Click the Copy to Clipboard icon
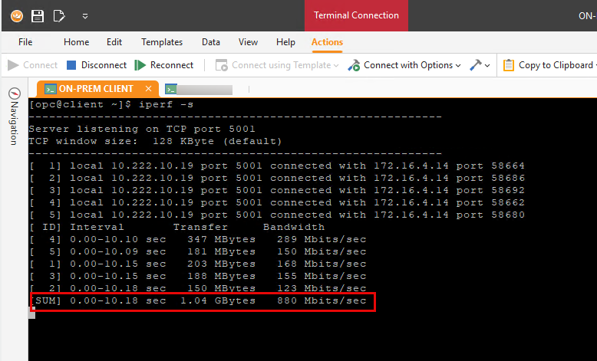This screenshot has width=597, height=361. click(509, 65)
